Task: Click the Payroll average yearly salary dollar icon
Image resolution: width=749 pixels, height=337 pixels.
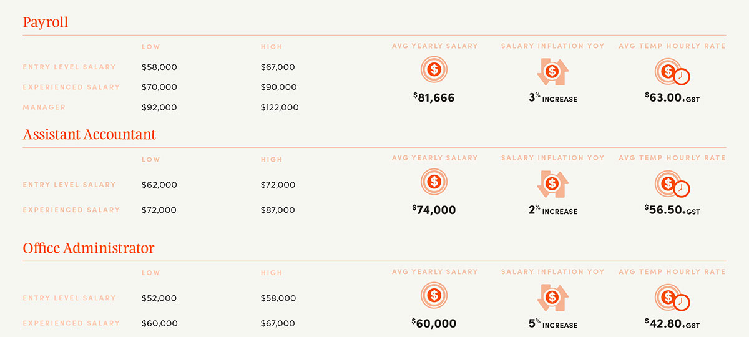Action: [x=434, y=69]
